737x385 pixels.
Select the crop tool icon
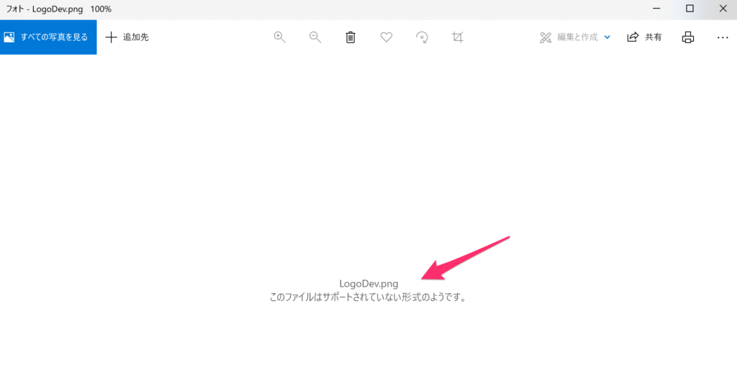tap(457, 37)
